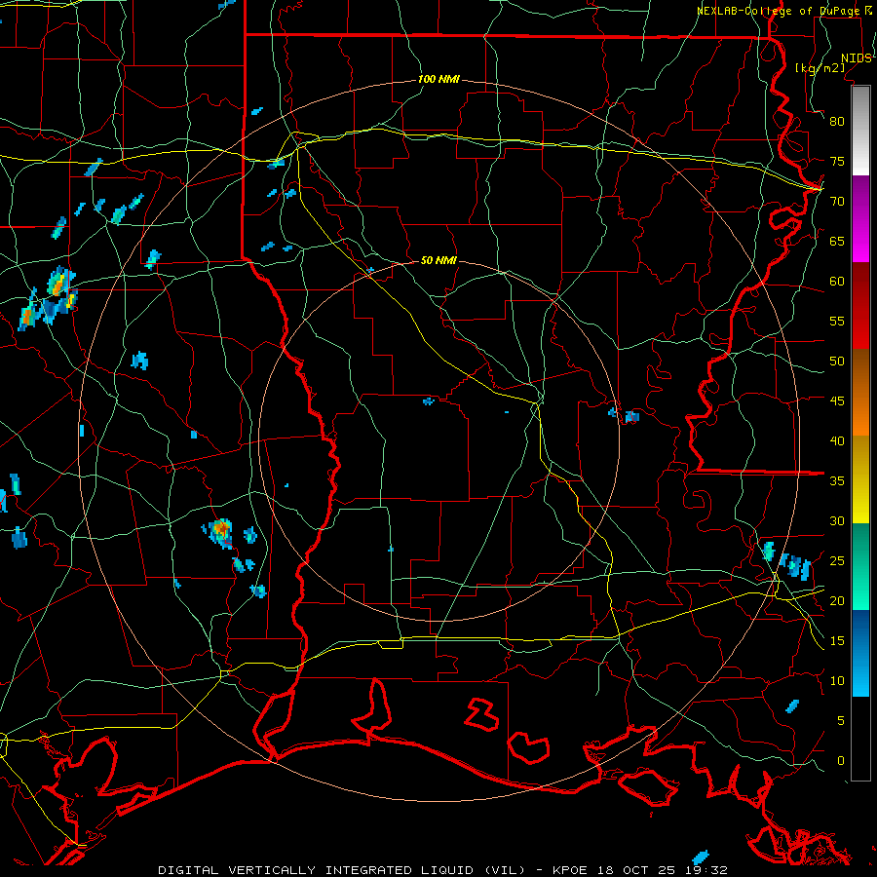
Task: Click the "DIGITAL VERTICALLY INTEGRATED LIQUID" product title
Action: tap(318, 870)
